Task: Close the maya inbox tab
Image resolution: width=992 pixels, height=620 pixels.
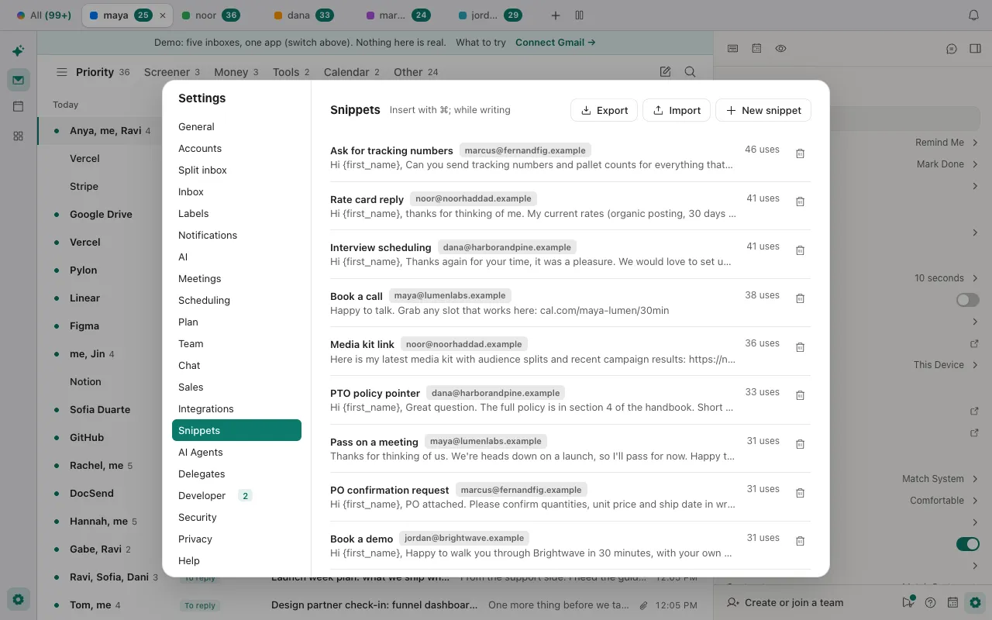Action: (162, 15)
